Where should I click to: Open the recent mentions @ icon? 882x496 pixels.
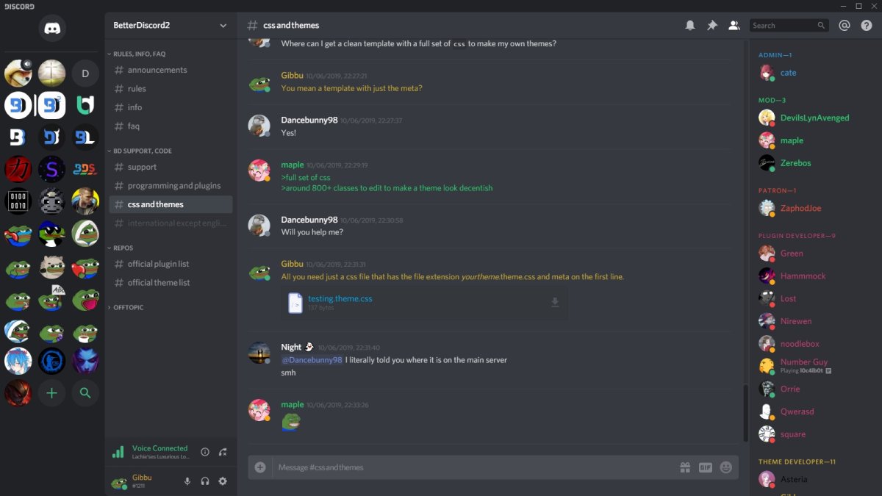point(845,25)
